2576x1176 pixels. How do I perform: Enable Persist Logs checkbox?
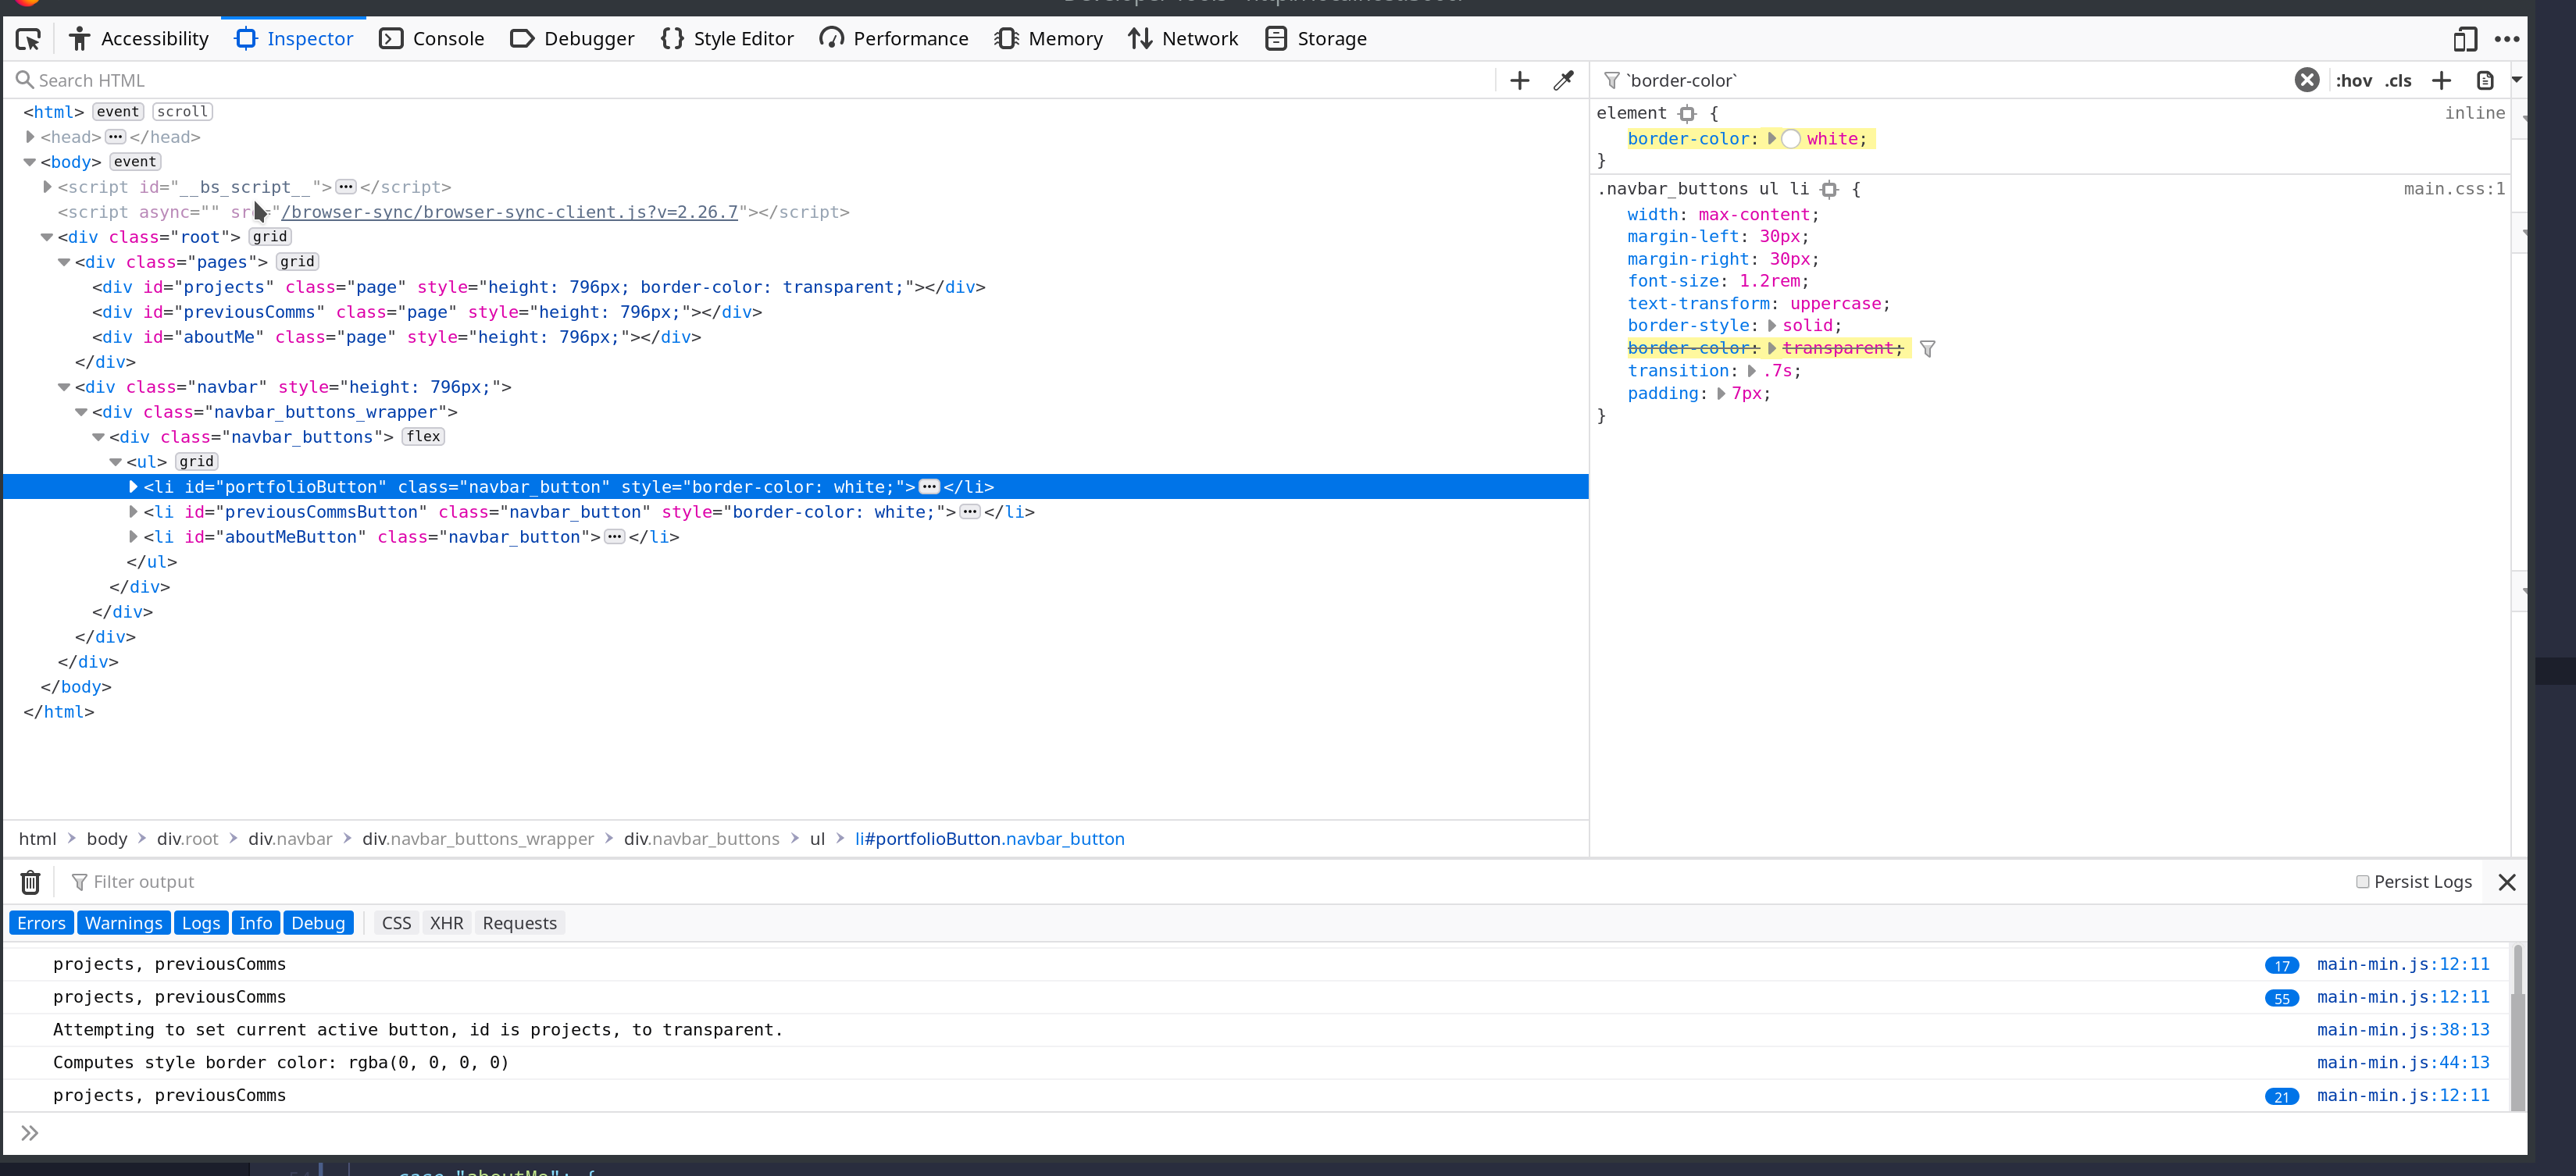[2362, 882]
